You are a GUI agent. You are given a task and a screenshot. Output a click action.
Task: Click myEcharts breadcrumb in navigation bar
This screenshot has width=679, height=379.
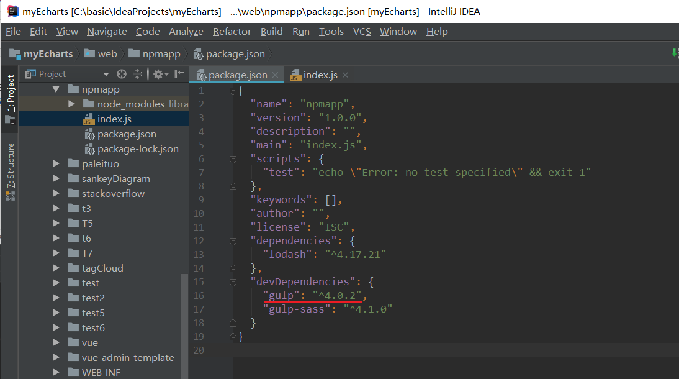[42, 54]
